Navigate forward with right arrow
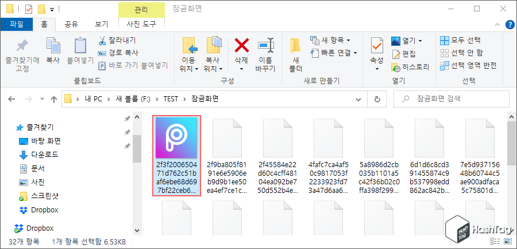The width and height of the screenshot is (517, 249). (x=29, y=99)
